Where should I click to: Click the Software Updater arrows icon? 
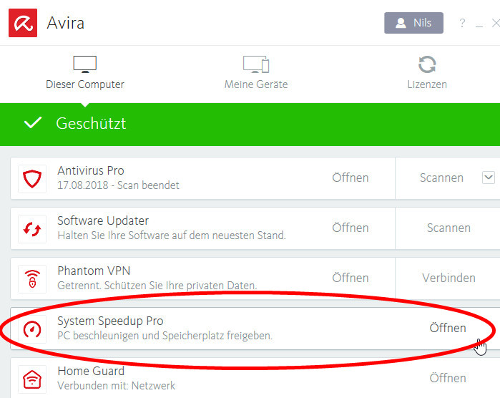point(33,228)
